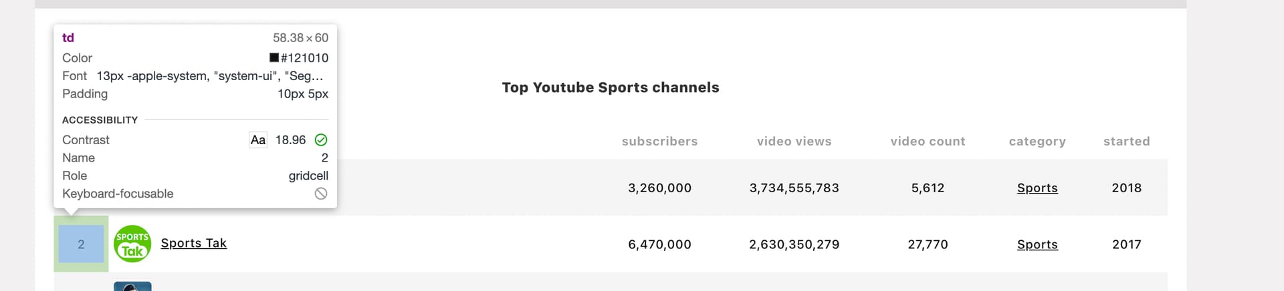Select the 6,470,000 subscribers cell
Screen dimensions: 1284x291
coord(659,244)
